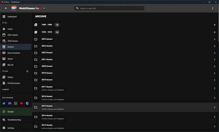Click the 2019 Season folder icon
Image resolution: width=219 pixels, height=132 pixels.
coord(36,73)
